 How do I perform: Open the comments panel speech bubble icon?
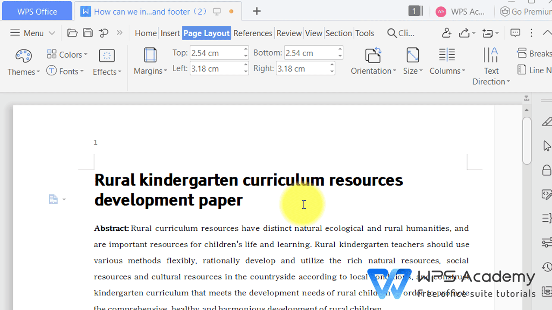pyautogui.click(x=515, y=33)
